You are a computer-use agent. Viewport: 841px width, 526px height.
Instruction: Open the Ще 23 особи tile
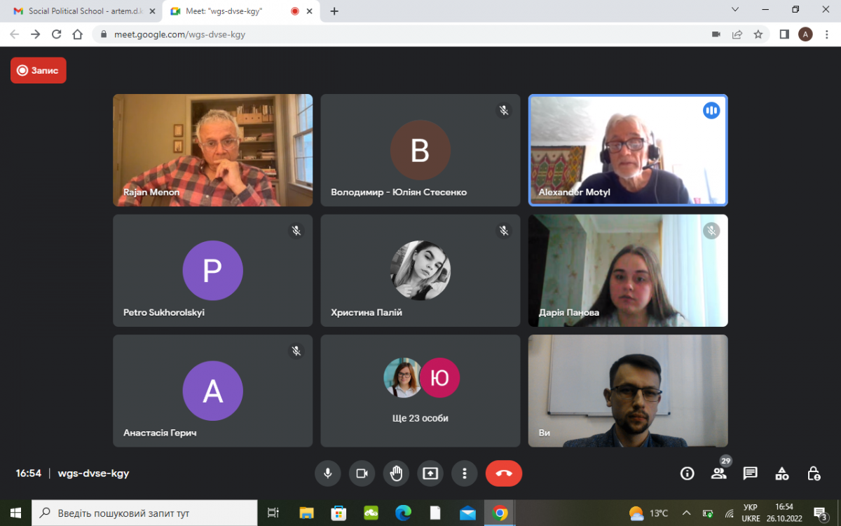pyautogui.click(x=420, y=391)
